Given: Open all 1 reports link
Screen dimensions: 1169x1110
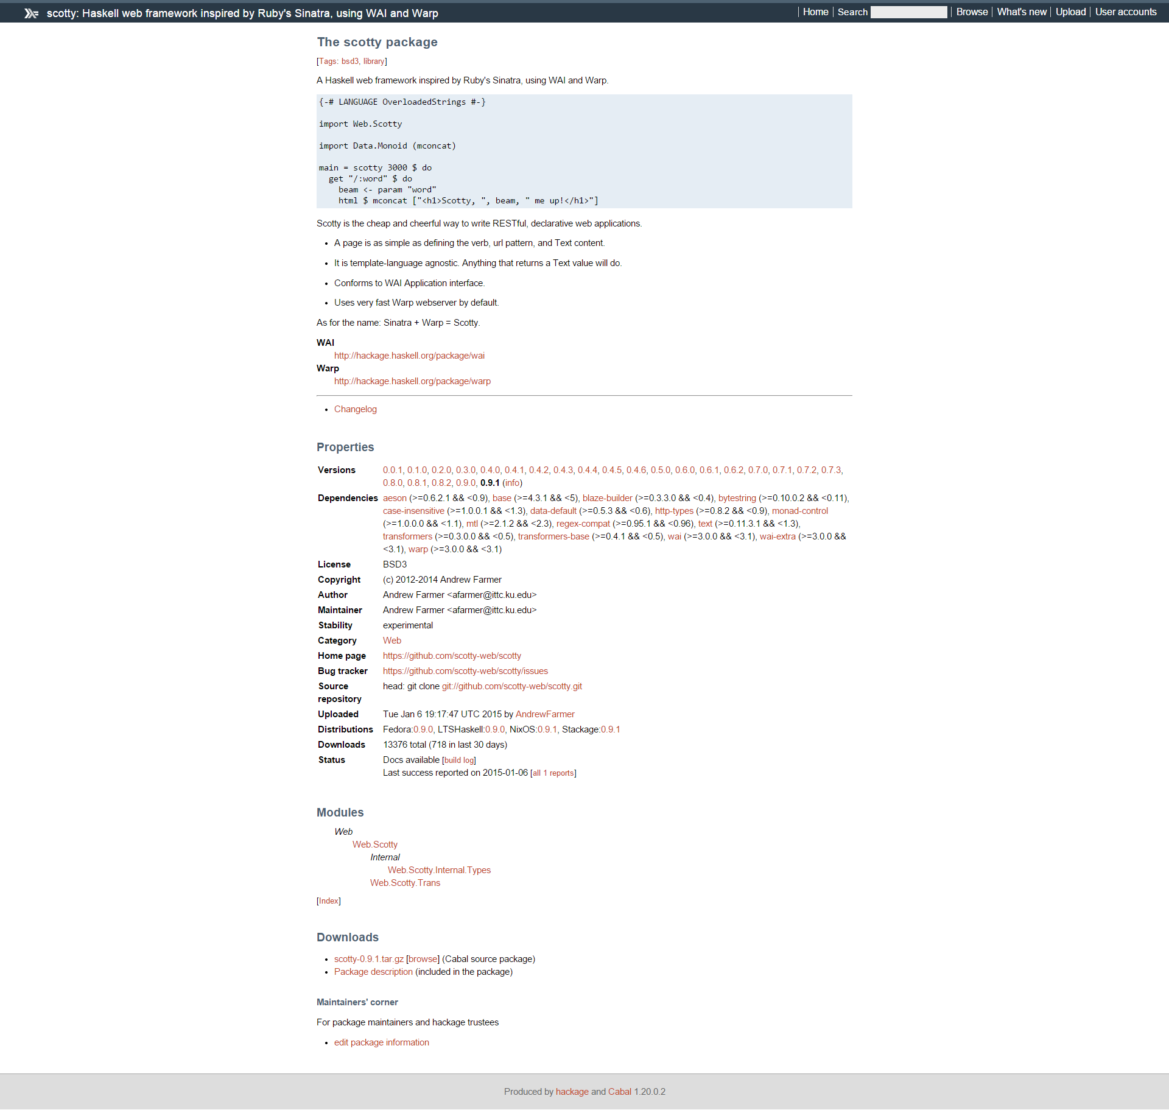Looking at the screenshot, I should tap(553, 773).
